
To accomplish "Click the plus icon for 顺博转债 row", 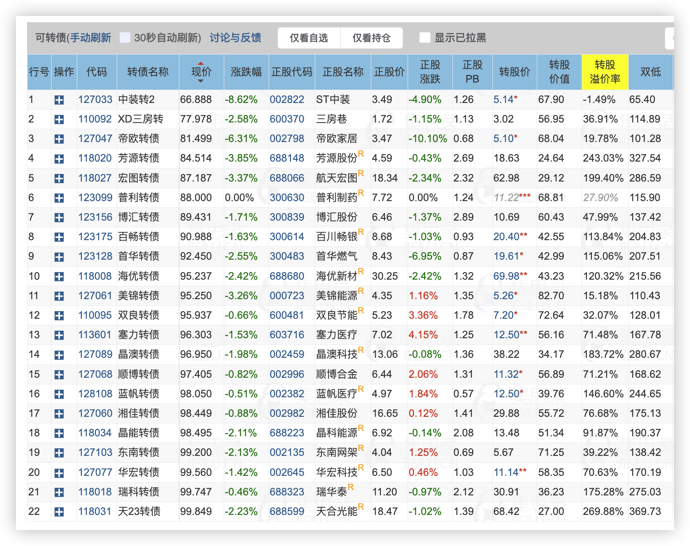I will (x=59, y=375).
